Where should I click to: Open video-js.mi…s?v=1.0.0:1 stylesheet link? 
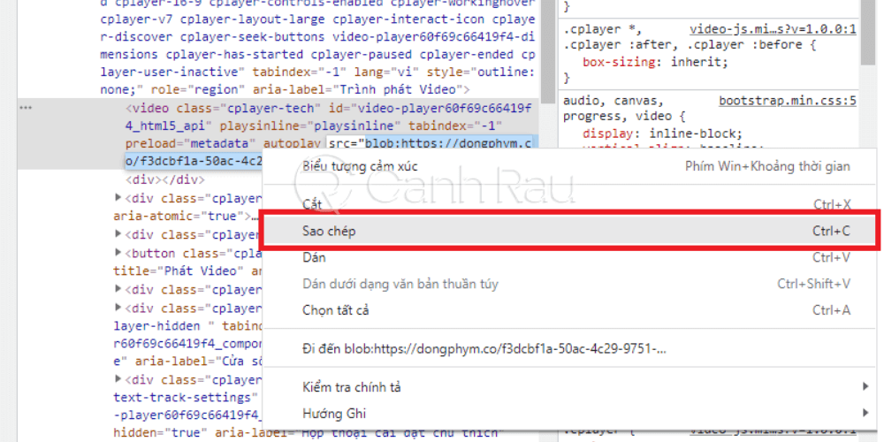[773, 29]
